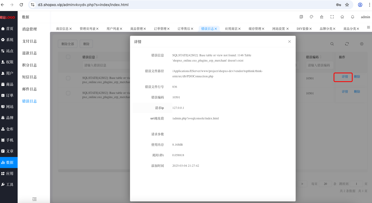Image resolution: width=372 pixels, height=203 pixels.
Task: Close the 错误日志 tab via its X
Action: point(216,29)
